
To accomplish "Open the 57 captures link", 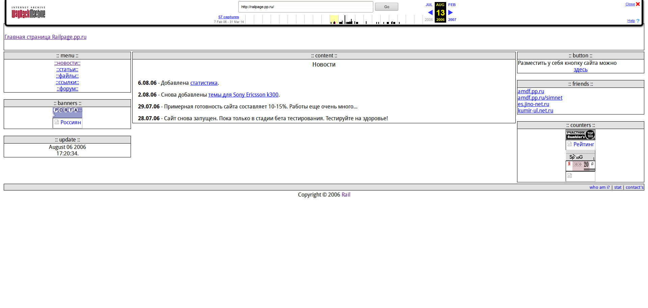I will 228,17.
